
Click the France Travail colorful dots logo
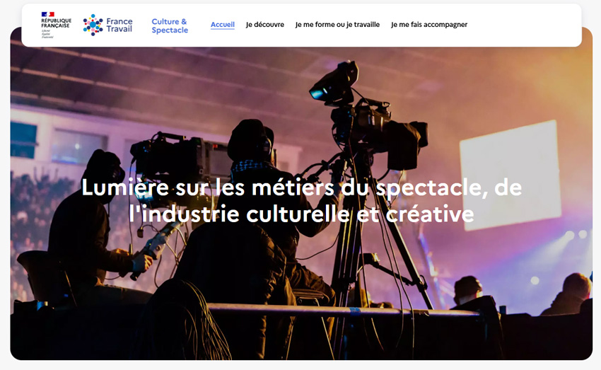pos(93,25)
